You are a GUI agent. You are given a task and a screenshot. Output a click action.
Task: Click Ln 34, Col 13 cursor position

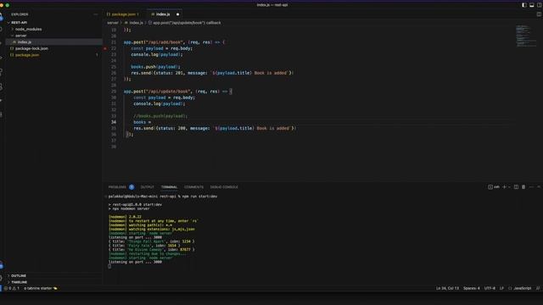(x=447, y=288)
